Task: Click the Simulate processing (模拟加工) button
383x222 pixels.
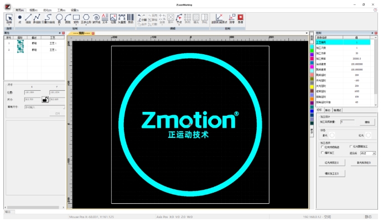Action: (332, 174)
